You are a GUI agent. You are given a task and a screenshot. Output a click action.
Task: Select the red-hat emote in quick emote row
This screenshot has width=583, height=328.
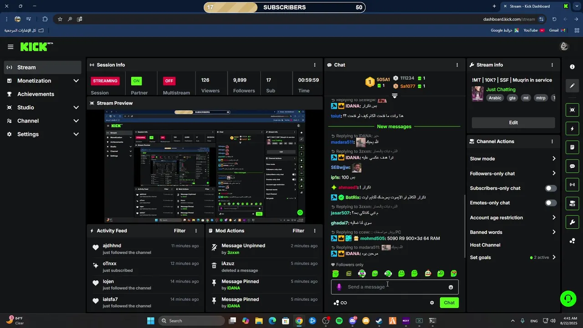pos(428,273)
